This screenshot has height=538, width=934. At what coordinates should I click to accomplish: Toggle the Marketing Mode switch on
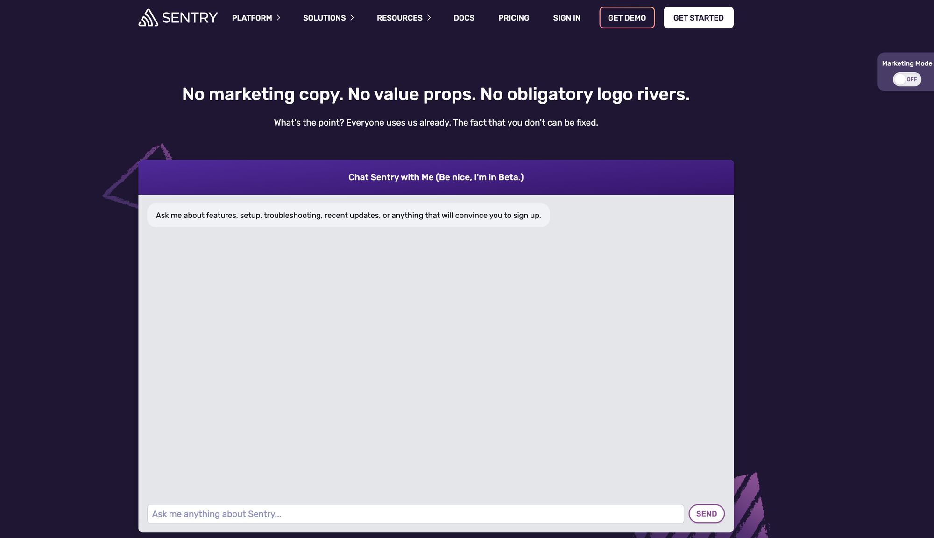(x=906, y=79)
